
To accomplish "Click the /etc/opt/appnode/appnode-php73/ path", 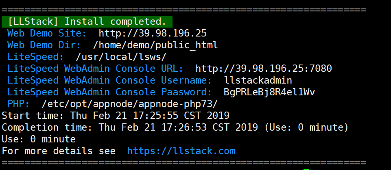I will click(130, 104).
